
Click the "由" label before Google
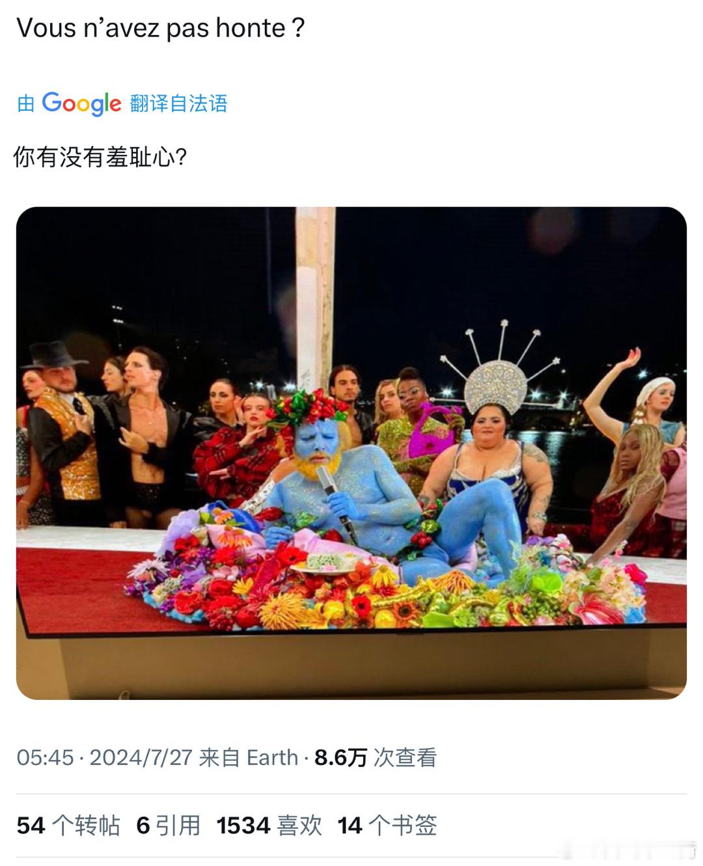pos(25,104)
